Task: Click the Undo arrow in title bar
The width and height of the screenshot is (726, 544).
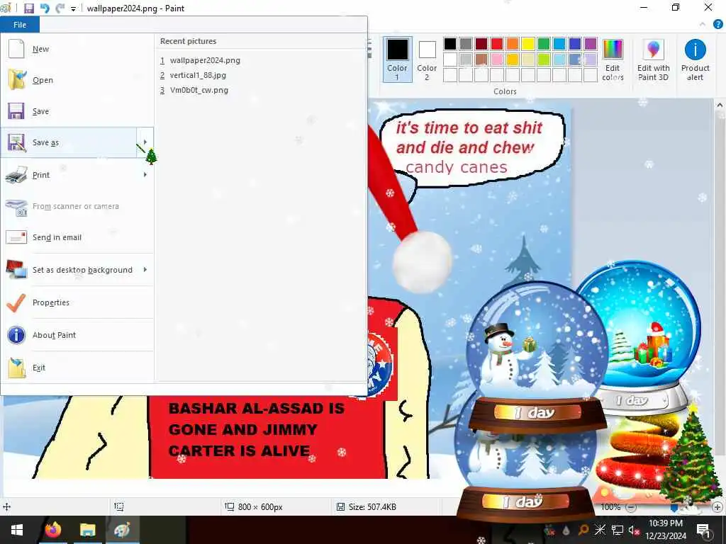Action: click(45, 8)
